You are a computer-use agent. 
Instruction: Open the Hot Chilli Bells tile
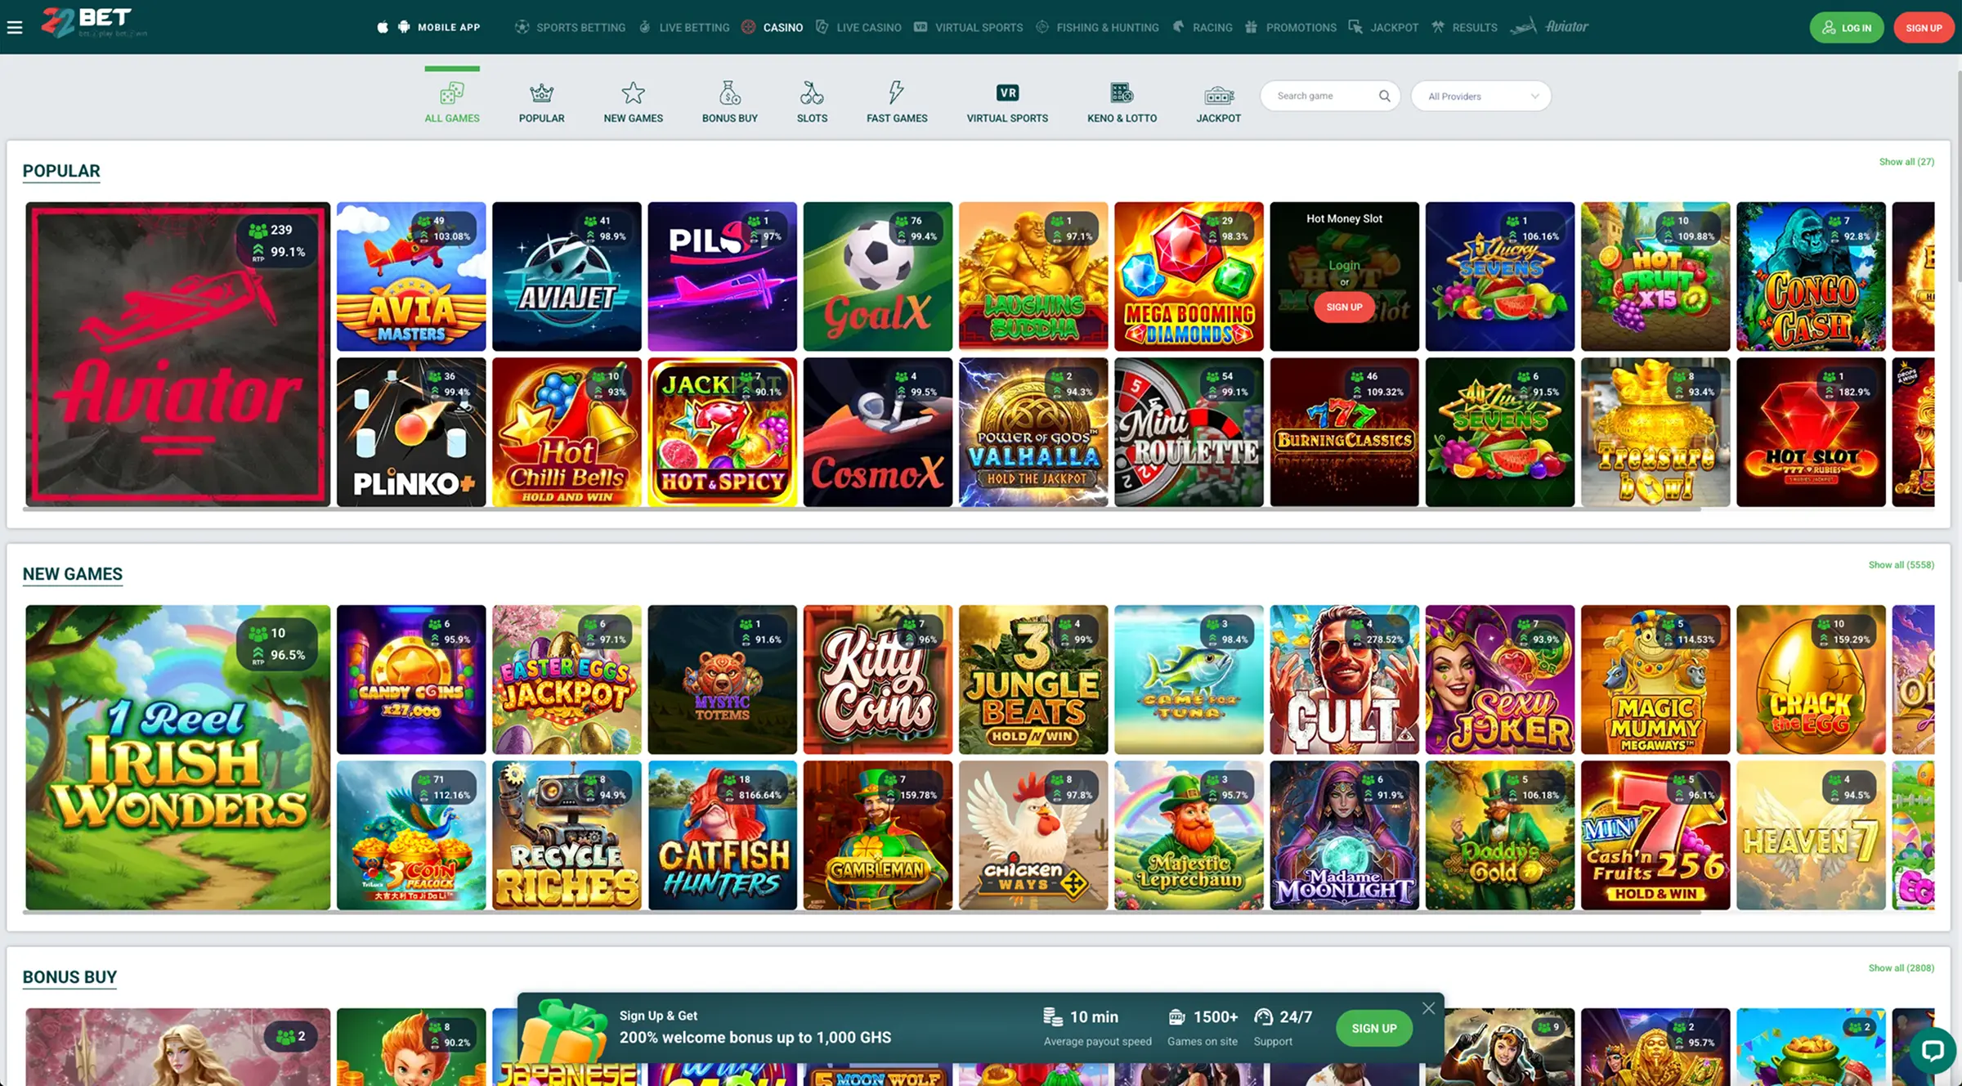tap(567, 432)
